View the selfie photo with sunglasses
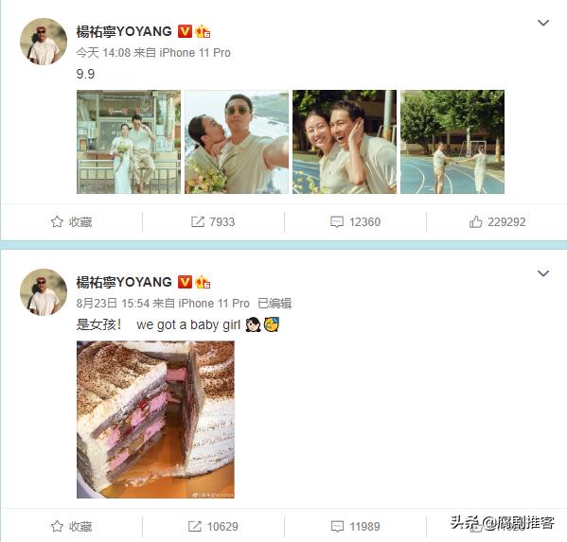567x542 pixels. click(237, 142)
